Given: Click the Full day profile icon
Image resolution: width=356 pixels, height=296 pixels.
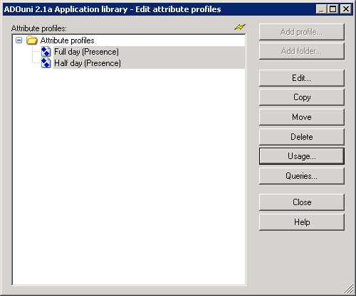Looking at the screenshot, I should [x=46, y=52].
